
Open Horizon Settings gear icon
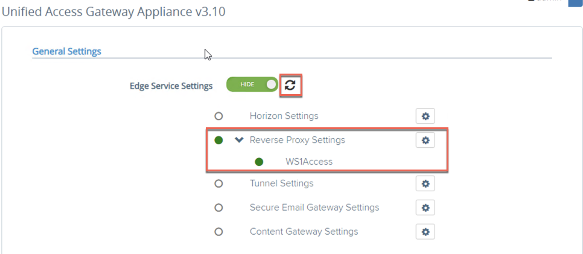point(425,116)
